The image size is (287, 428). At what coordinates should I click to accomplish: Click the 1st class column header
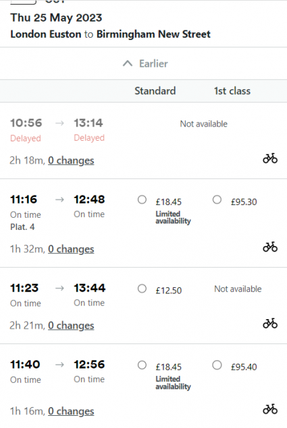click(x=232, y=91)
